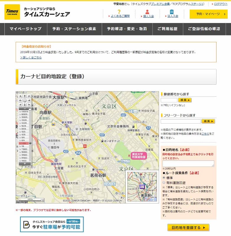Pan the map northwest with the arrow
The image size is (231, 236).
(x=21, y=96)
